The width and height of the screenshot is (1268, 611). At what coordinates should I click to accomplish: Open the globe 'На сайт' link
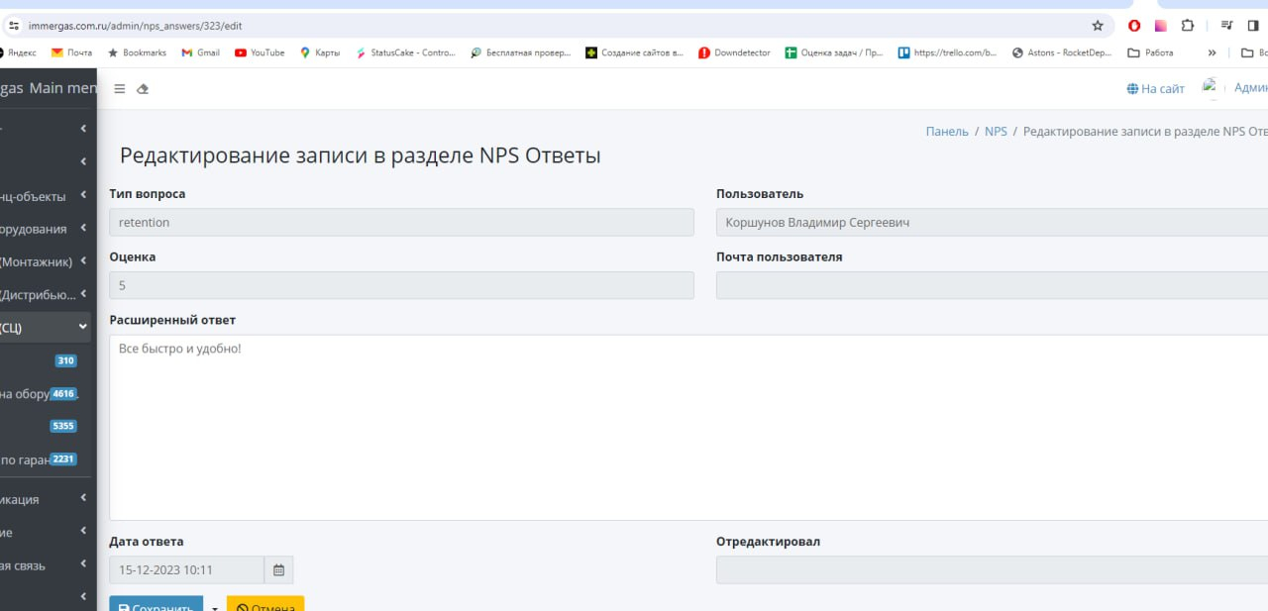(1155, 89)
